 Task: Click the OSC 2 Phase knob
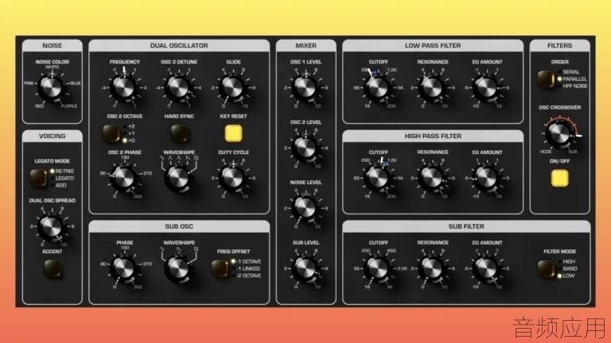click(x=124, y=178)
